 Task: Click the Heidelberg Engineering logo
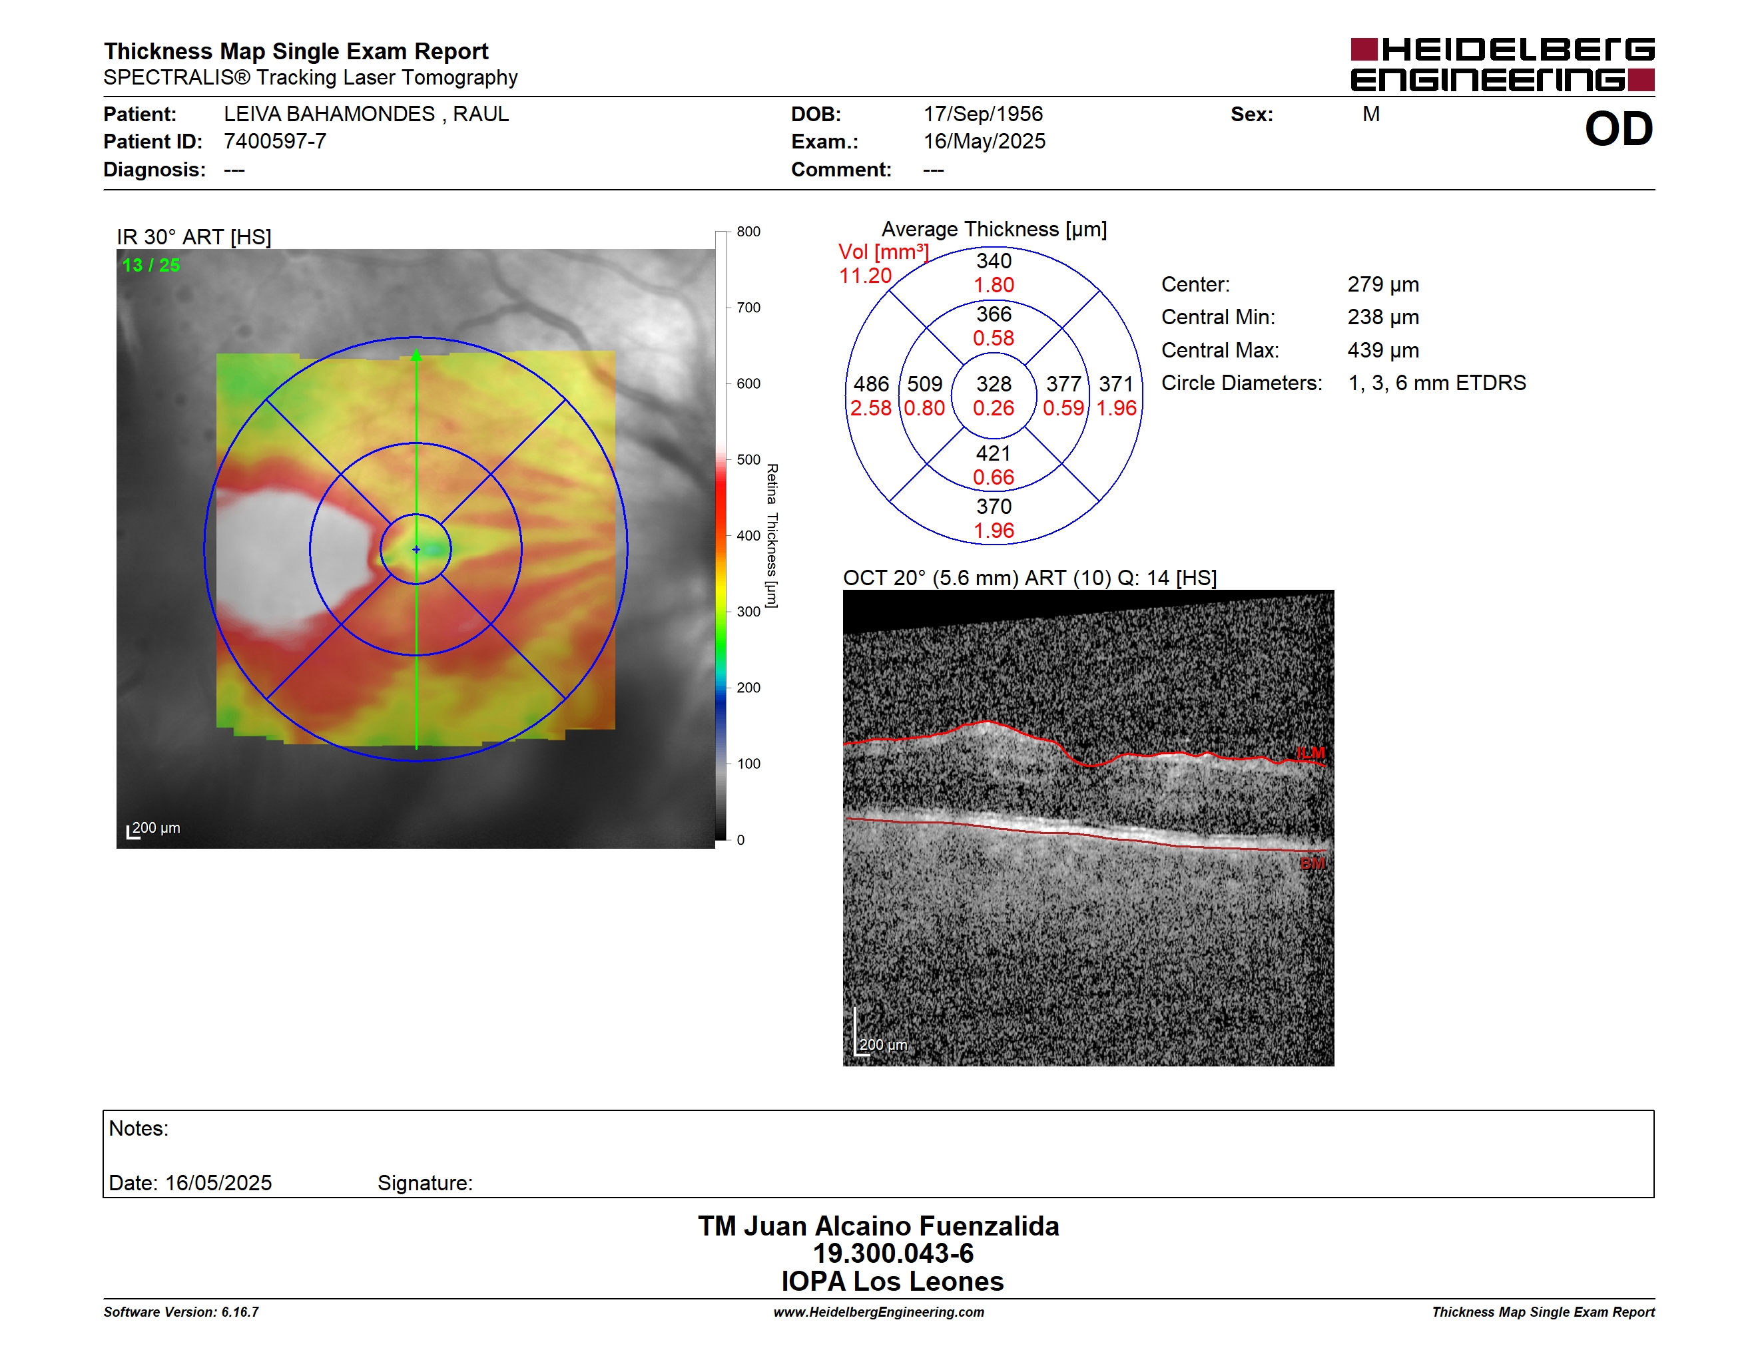(x=1502, y=65)
